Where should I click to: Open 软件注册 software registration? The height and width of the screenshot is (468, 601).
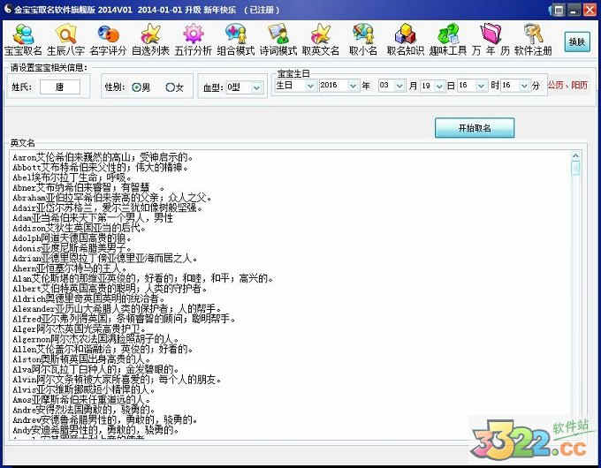tap(533, 40)
